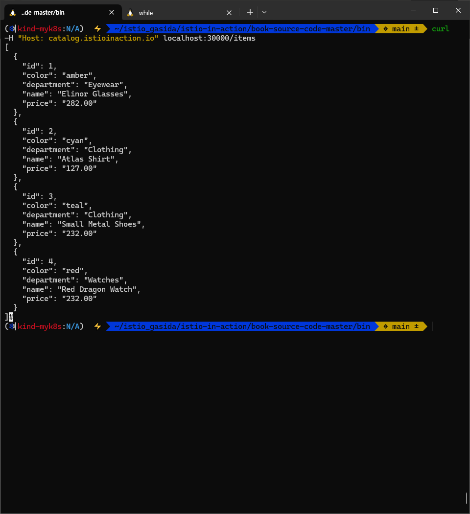
Task: Click the Kubernetes helm icon in the top prompt
Action: [x=12, y=29]
